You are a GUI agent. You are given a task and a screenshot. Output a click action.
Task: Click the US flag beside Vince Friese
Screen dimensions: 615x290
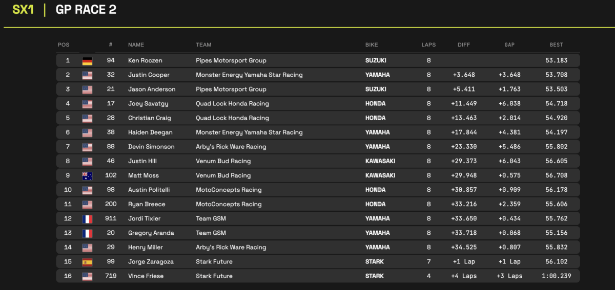[x=87, y=276]
